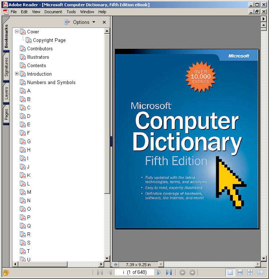Open the Document menu
Image resolution: width=269 pixels, height=279 pixels.
53,12
